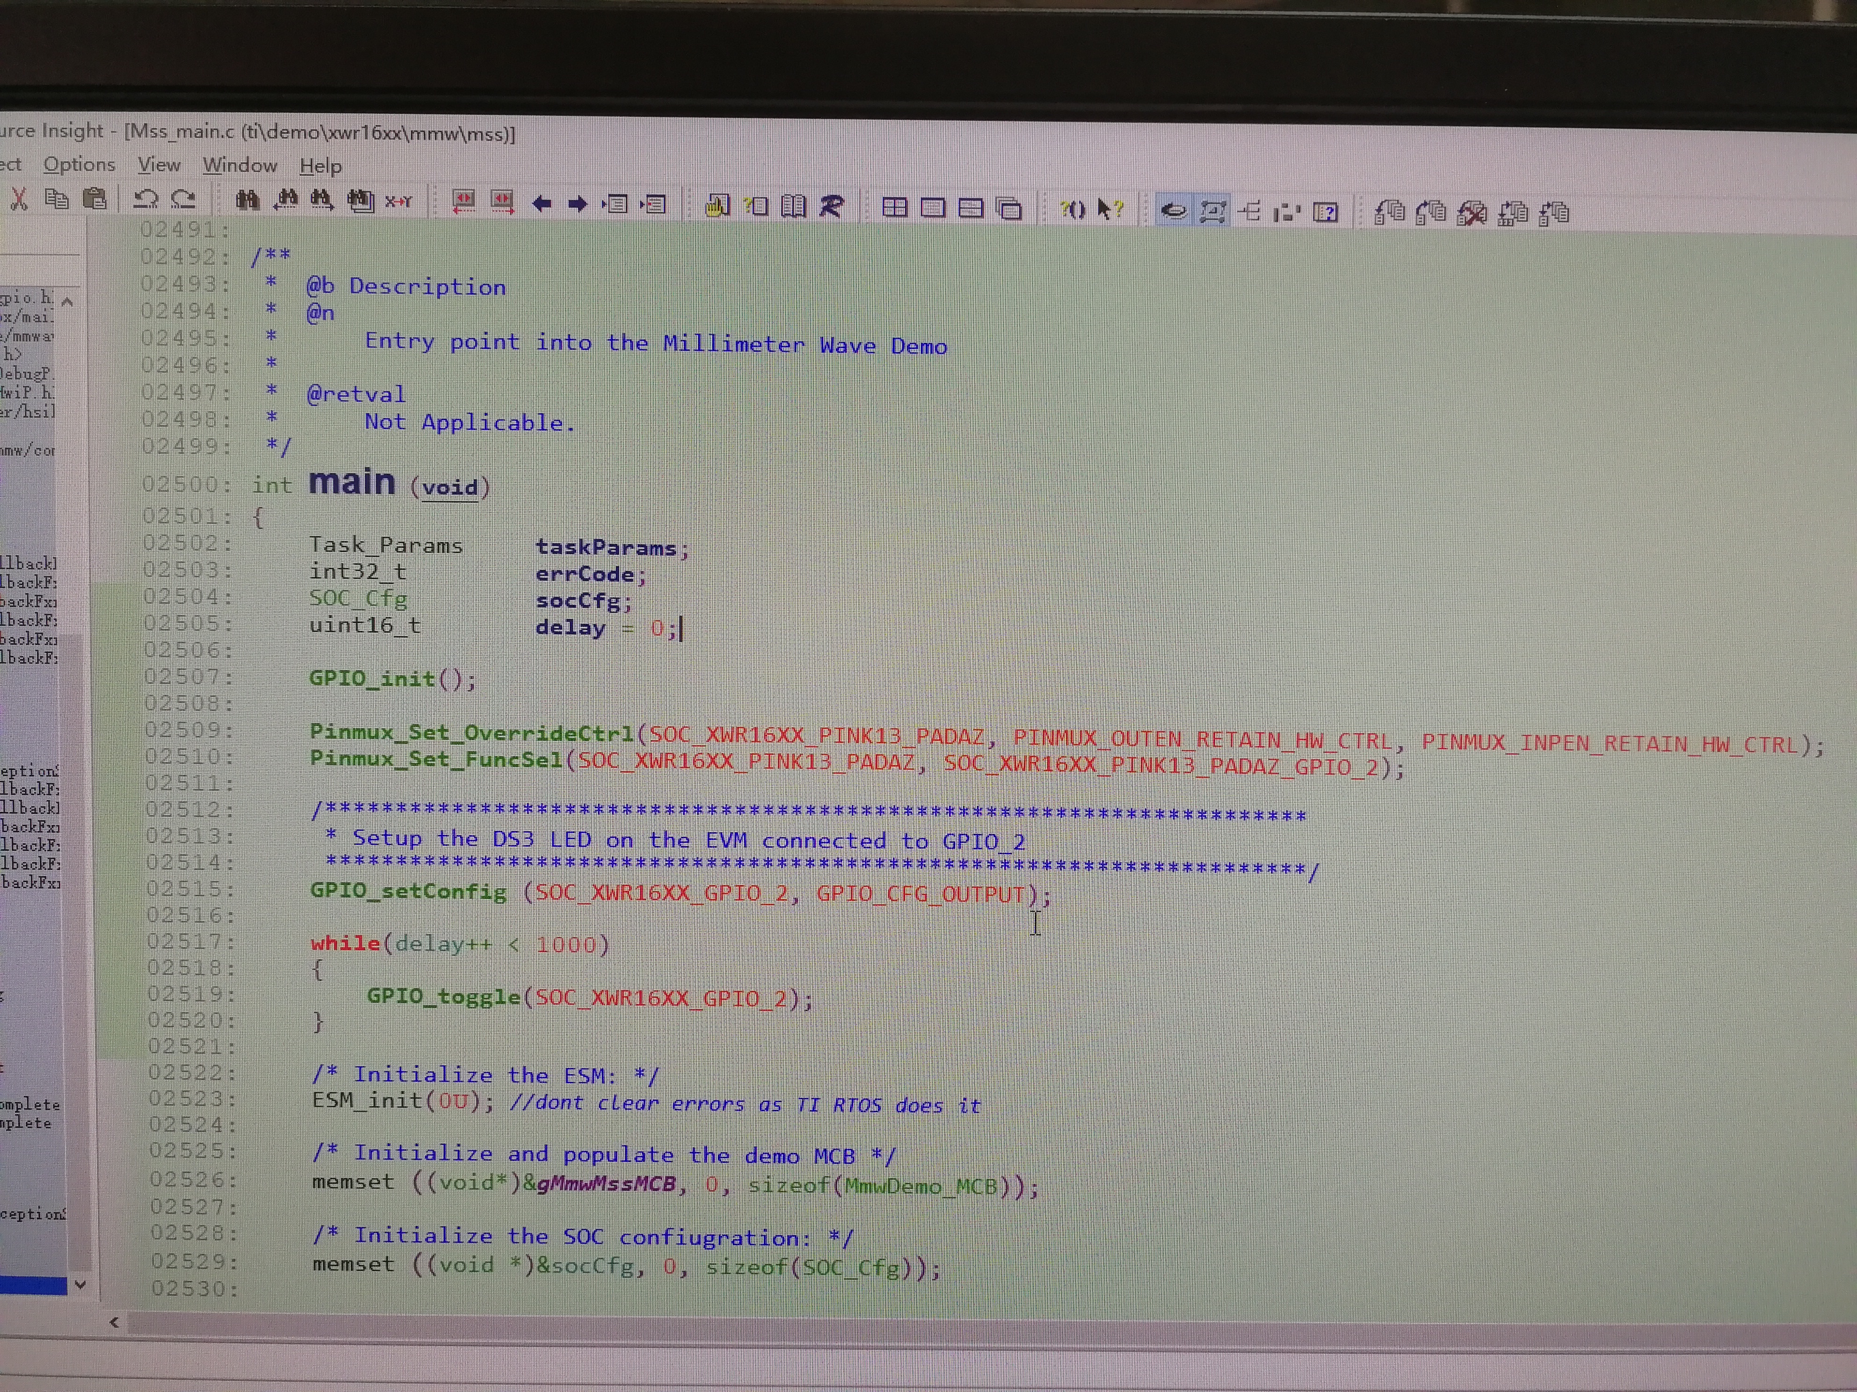
Task: Click the symbol list scroll-down arrow
Action: click(x=80, y=1284)
